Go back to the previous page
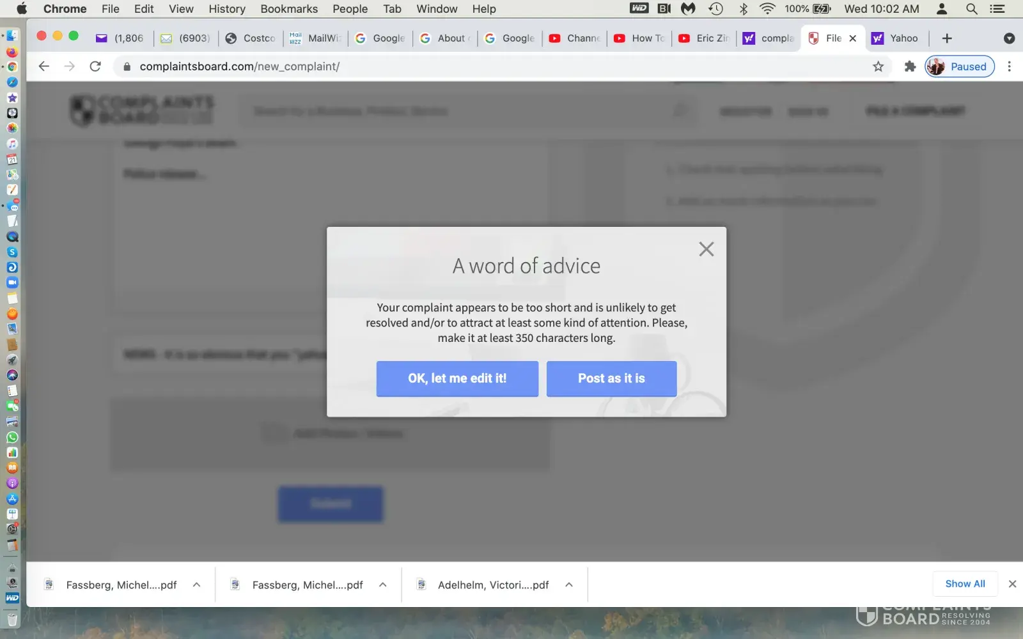 click(43, 66)
